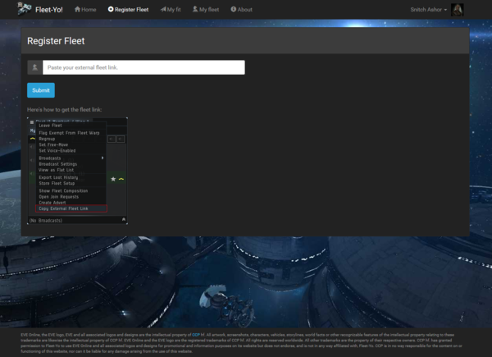Open the My fit page
Screen dimensions: 492x357
pyautogui.click(x=170, y=9)
